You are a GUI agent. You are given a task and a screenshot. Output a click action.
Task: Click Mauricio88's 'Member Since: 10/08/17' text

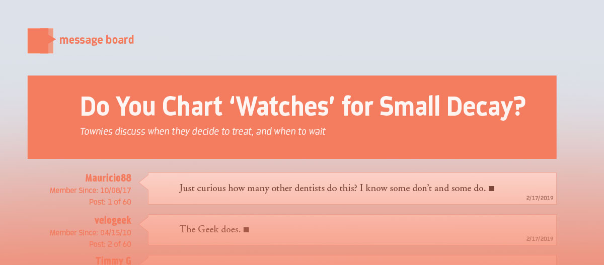[x=91, y=191]
